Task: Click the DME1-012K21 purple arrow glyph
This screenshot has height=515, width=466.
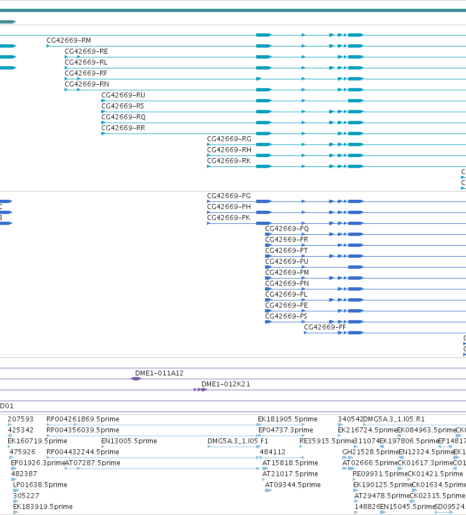Action: [x=200, y=390]
